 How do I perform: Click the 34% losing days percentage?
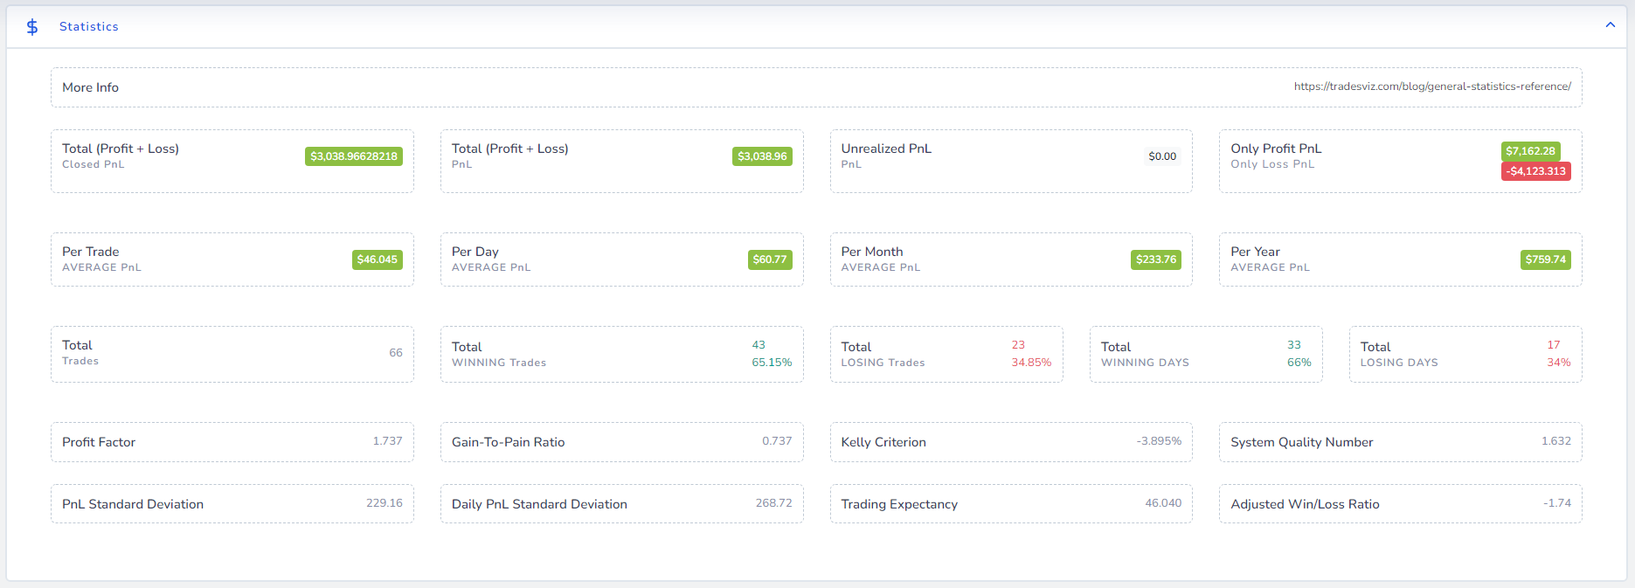tap(1559, 363)
